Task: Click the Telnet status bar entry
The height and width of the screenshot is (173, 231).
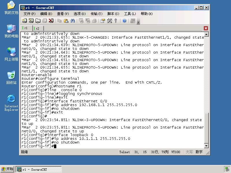Action: pyautogui.click(x=124, y=152)
